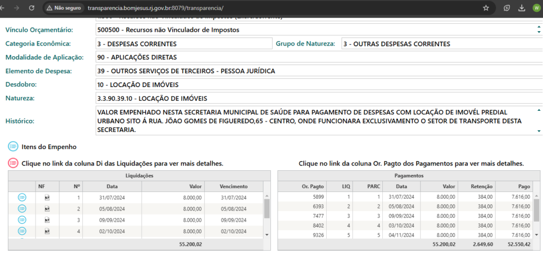The height and width of the screenshot is (254, 543).
Task: Click the Vencimento column header
Action: point(234,186)
